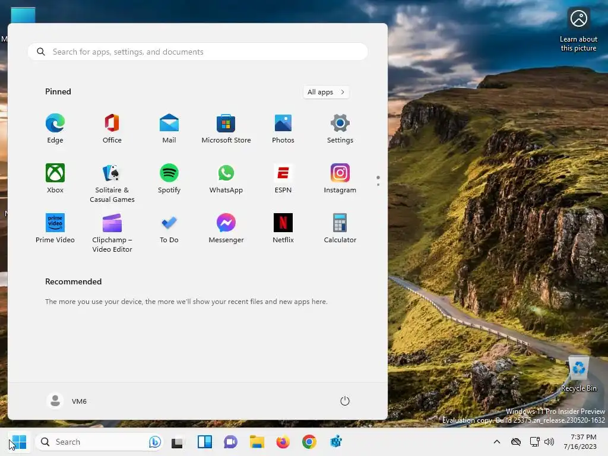Open the Edge browser pinned app

[55, 129]
